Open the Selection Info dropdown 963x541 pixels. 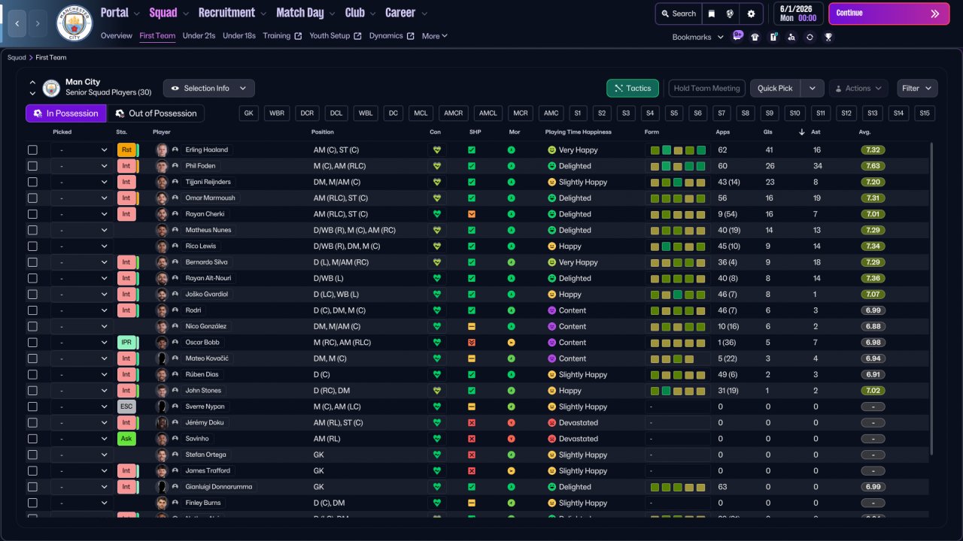point(208,89)
